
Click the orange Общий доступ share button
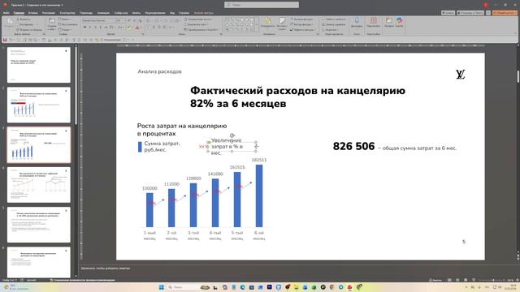tap(505, 13)
